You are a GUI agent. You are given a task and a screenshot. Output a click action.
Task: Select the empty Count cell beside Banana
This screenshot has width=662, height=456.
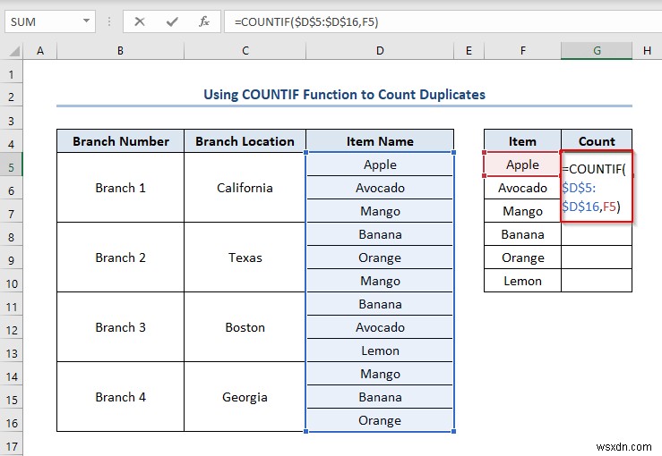coord(597,234)
